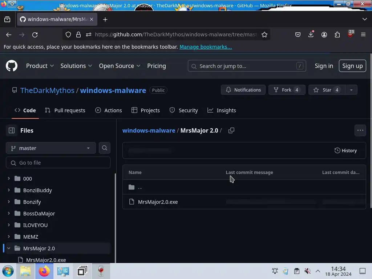372x279 pixels.
Task: Open the Firefox account icon
Action: pyautogui.click(x=324, y=35)
